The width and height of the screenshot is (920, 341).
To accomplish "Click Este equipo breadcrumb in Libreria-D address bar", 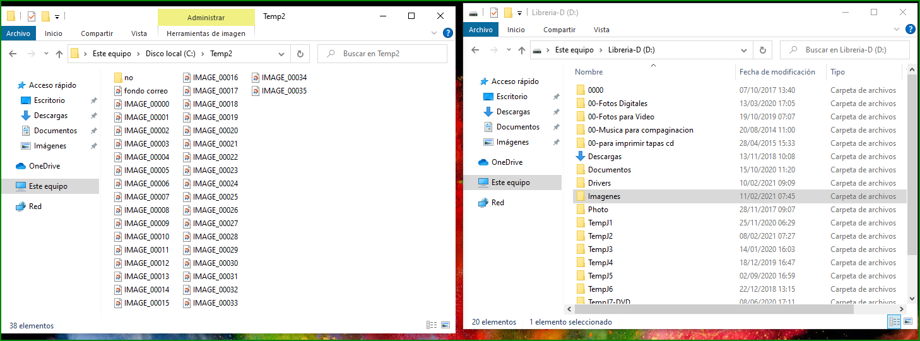I will 575,50.
